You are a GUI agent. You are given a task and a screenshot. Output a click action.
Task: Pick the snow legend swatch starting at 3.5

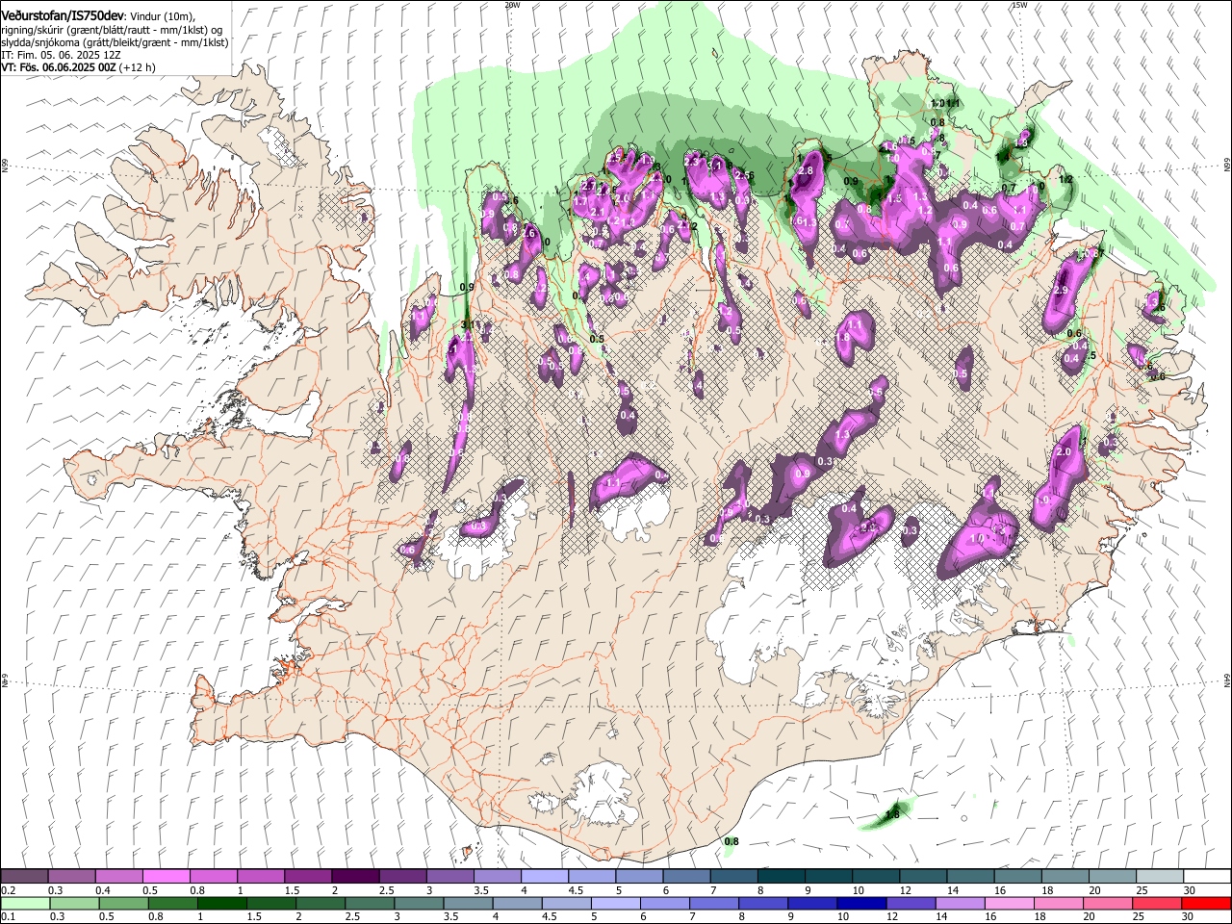499,876
